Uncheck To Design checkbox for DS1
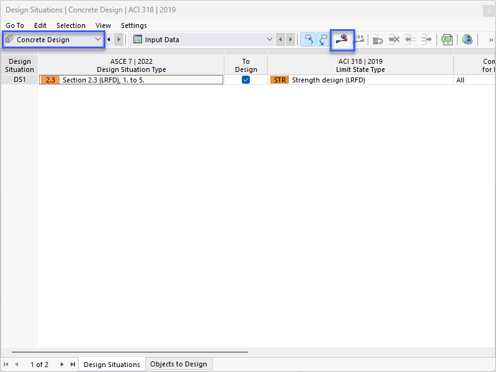This screenshot has height=372, width=496. pyautogui.click(x=246, y=80)
